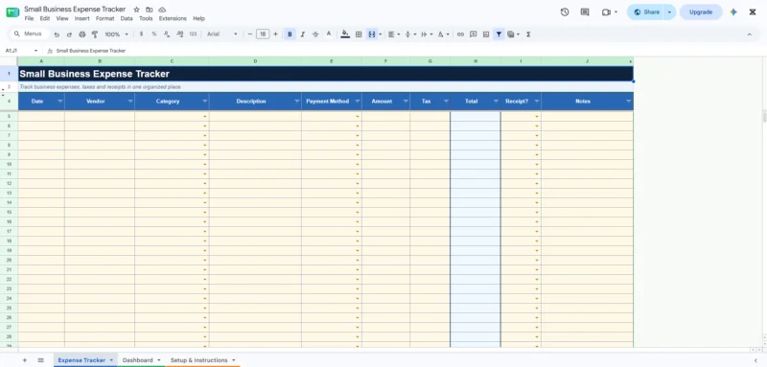Switch to Setup & Instructions tab
The height and width of the screenshot is (367, 767).
[x=199, y=360]
